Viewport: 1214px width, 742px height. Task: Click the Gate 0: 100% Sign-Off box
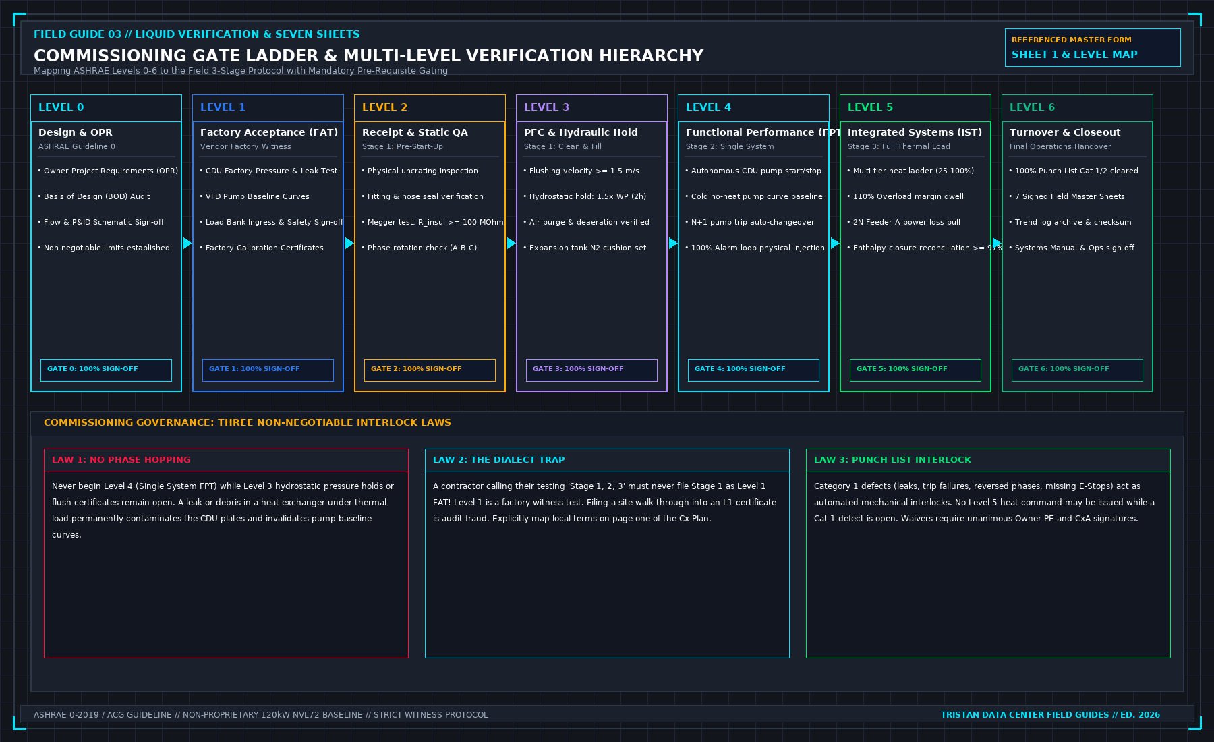click(x=106, y=370)
